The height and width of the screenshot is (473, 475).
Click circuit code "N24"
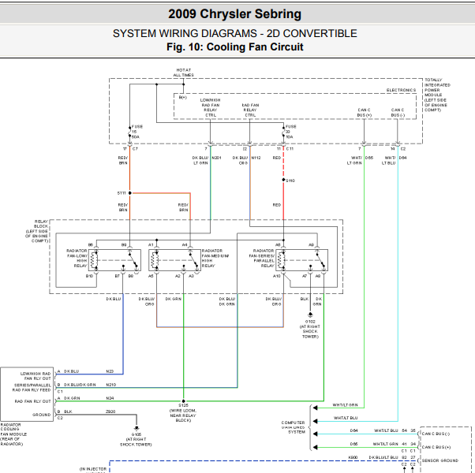point(110,398)
